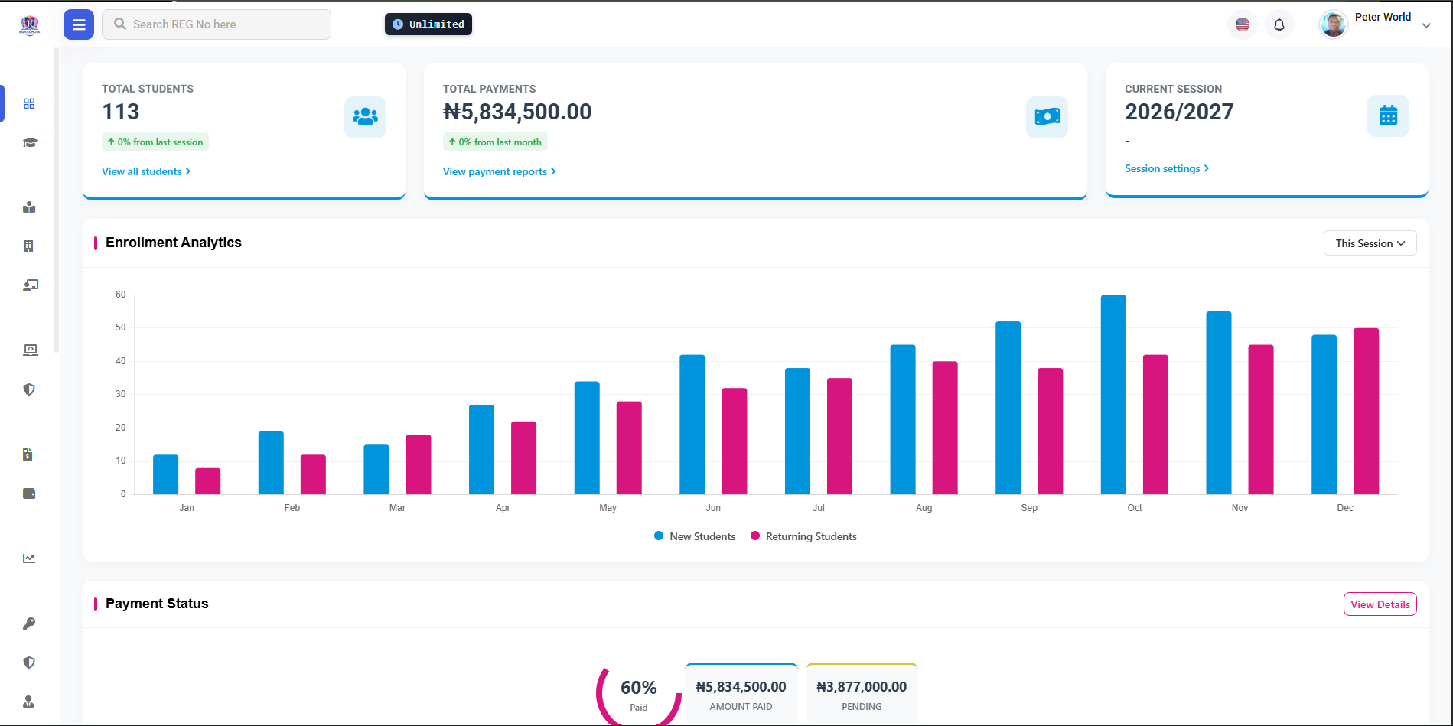Expand the Peter World account dropdown

pyautogui.click(x=1376, y=24)
